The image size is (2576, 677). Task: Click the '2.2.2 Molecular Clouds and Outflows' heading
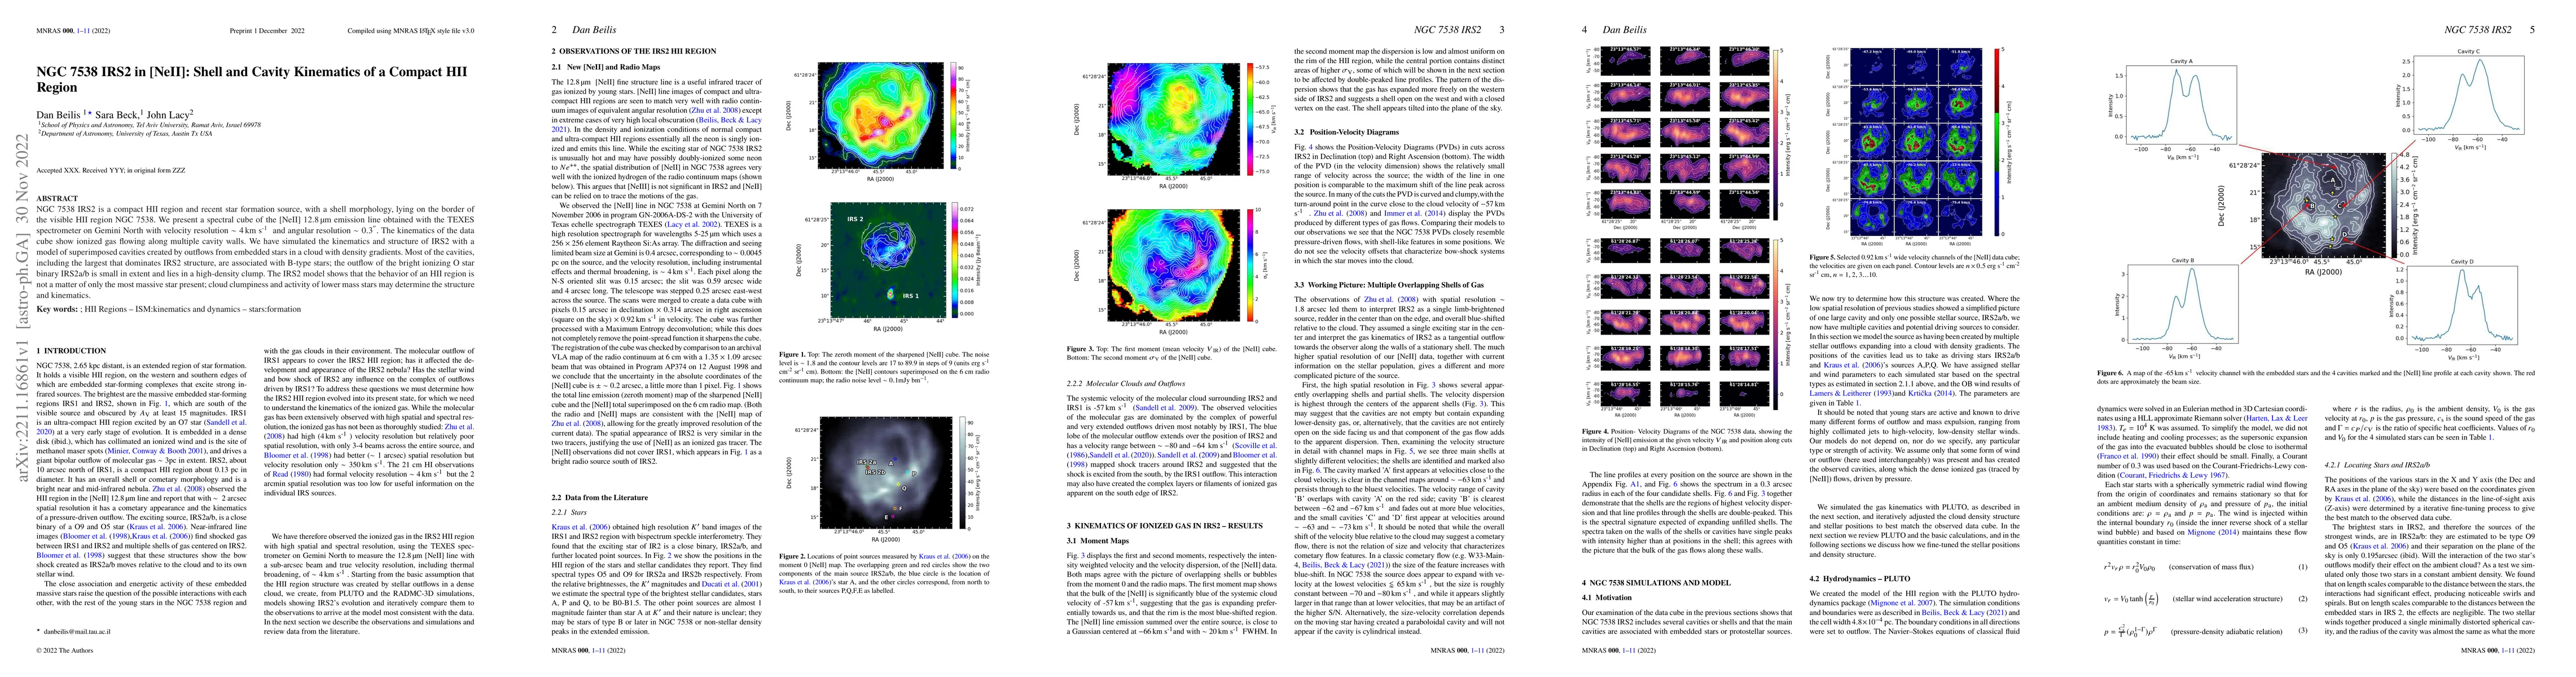1125,383
